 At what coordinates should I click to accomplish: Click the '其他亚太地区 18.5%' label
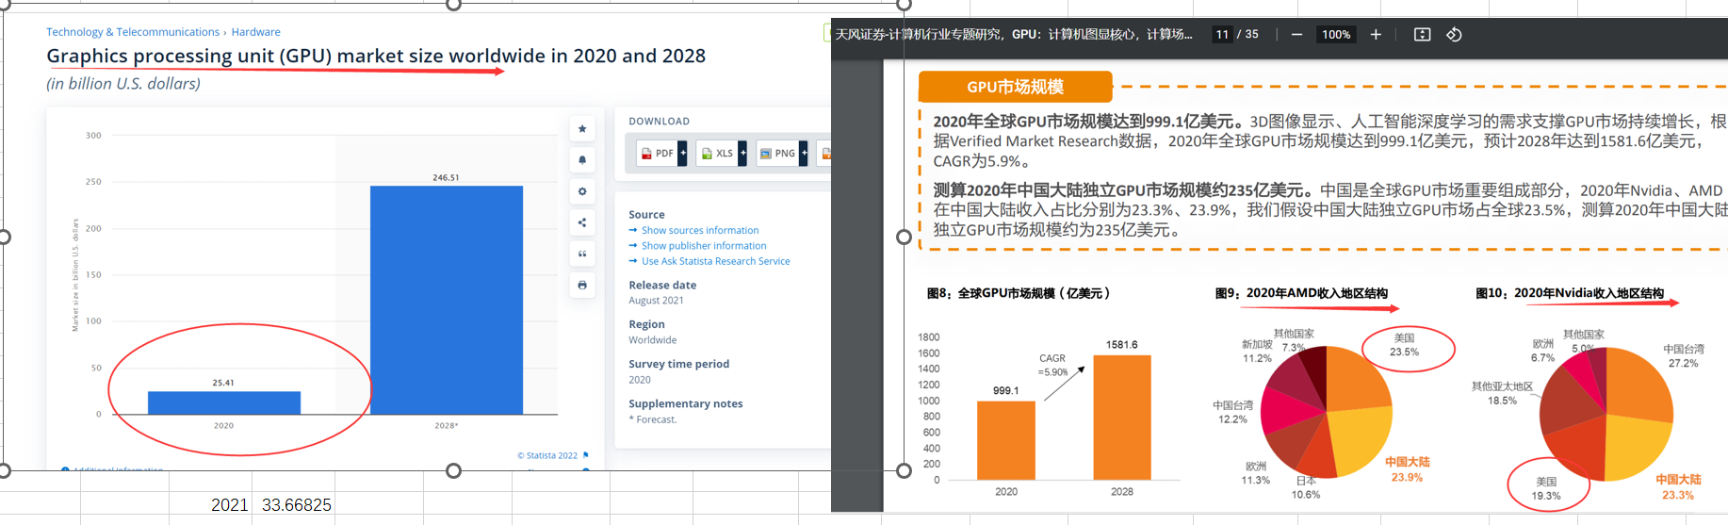click(x=1502, y=393)
